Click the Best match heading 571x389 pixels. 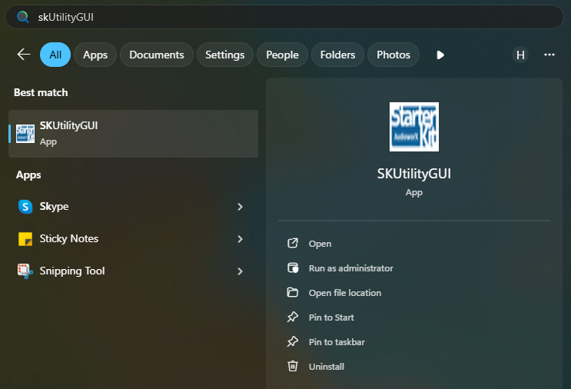(41, 92)
